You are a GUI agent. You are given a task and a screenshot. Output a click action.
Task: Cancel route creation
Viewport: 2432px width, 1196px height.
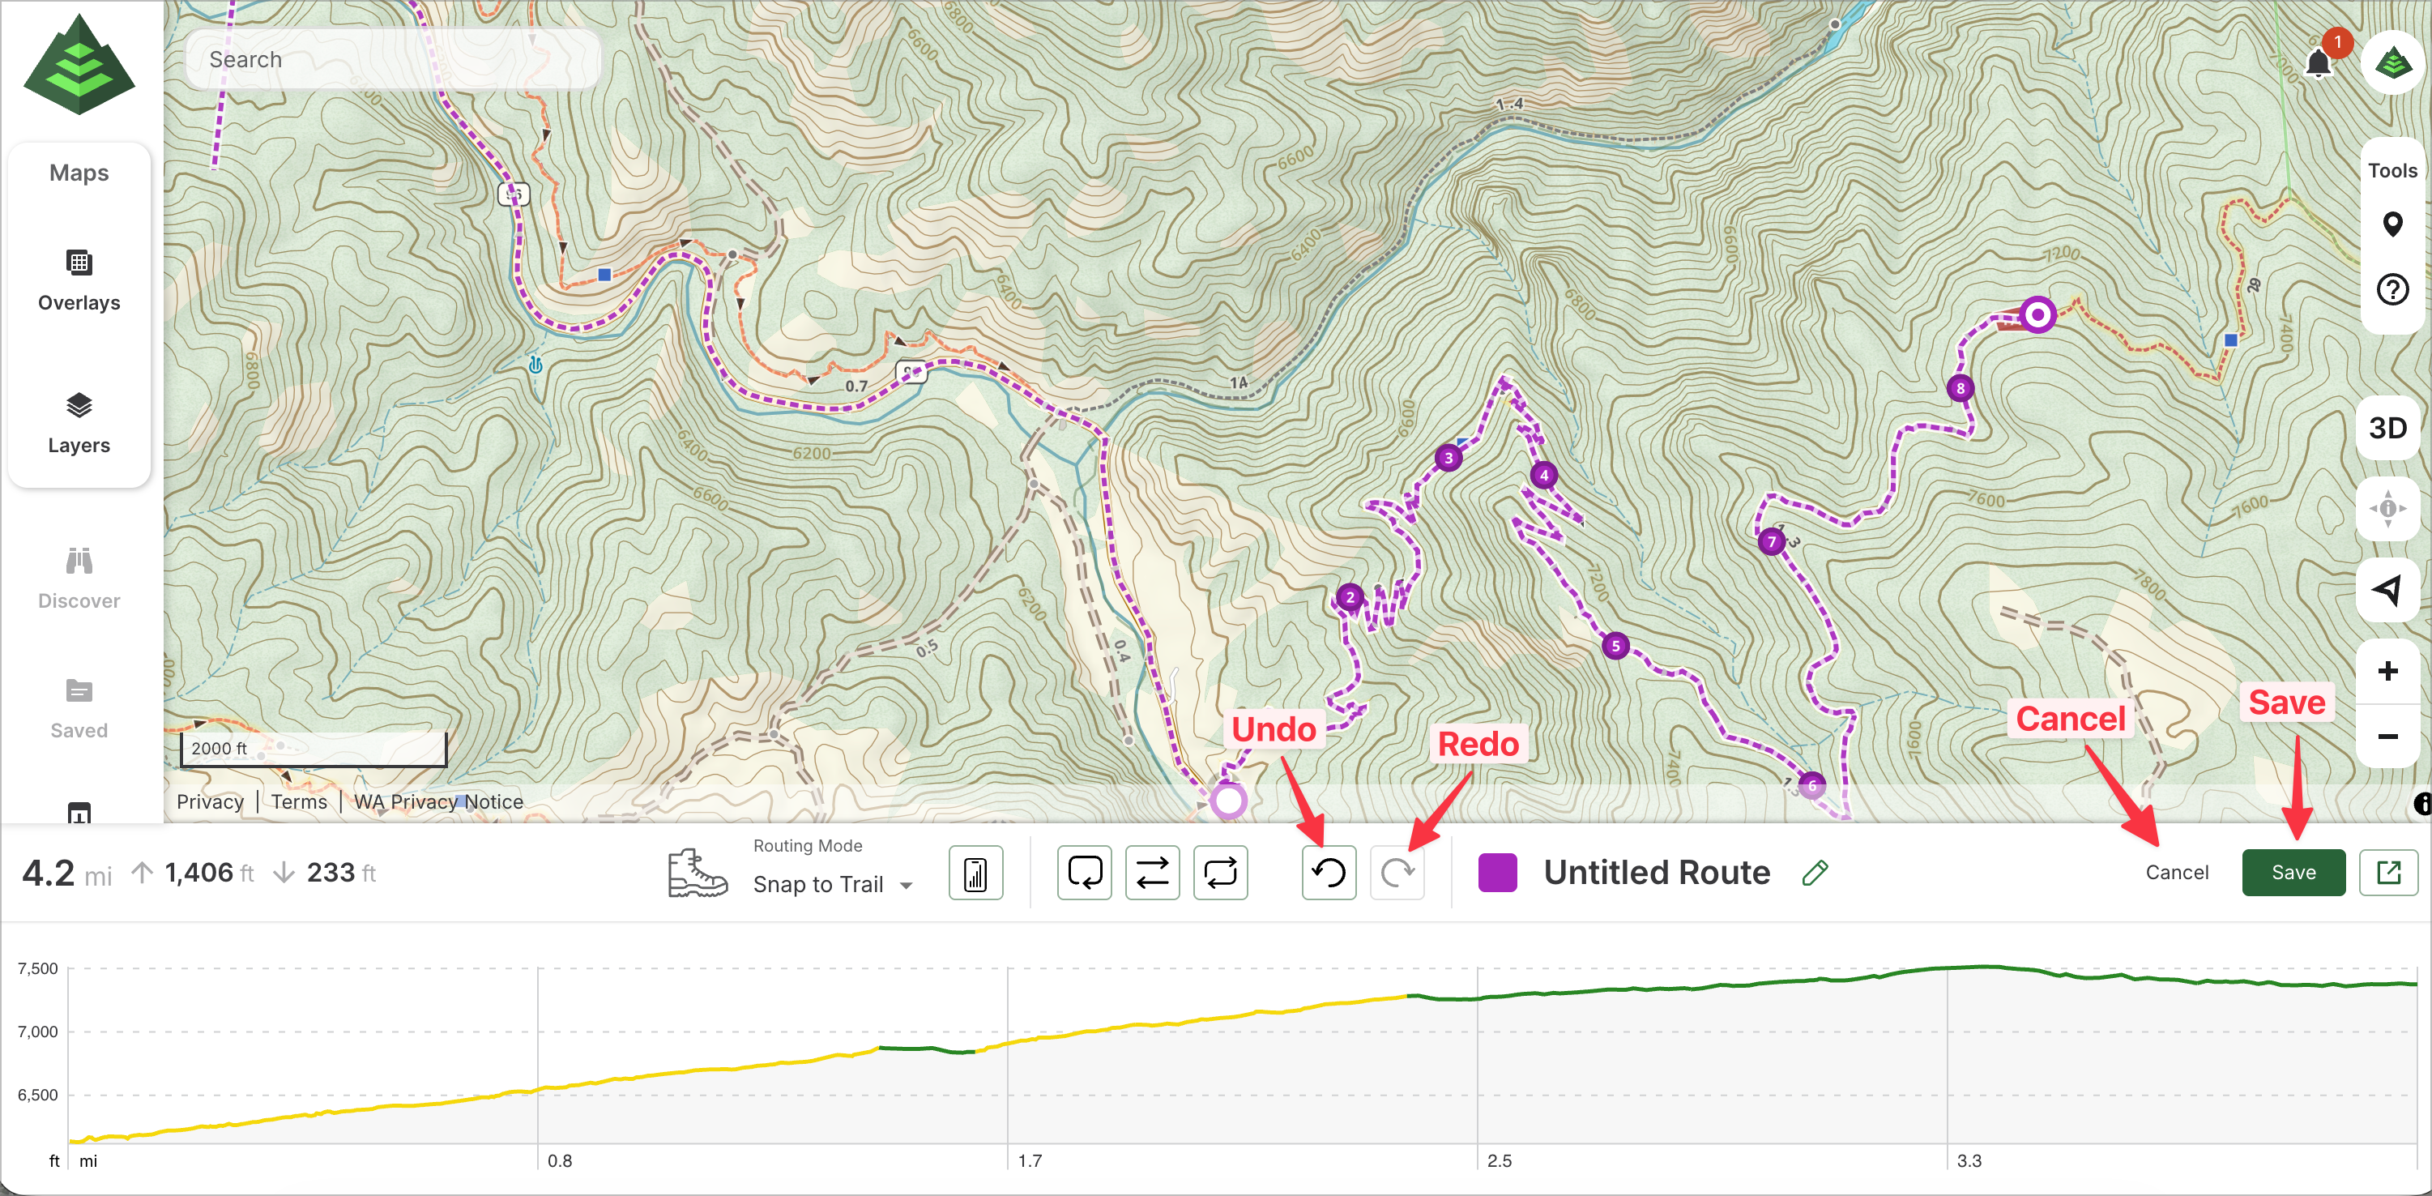click(x=2176, y=872)
